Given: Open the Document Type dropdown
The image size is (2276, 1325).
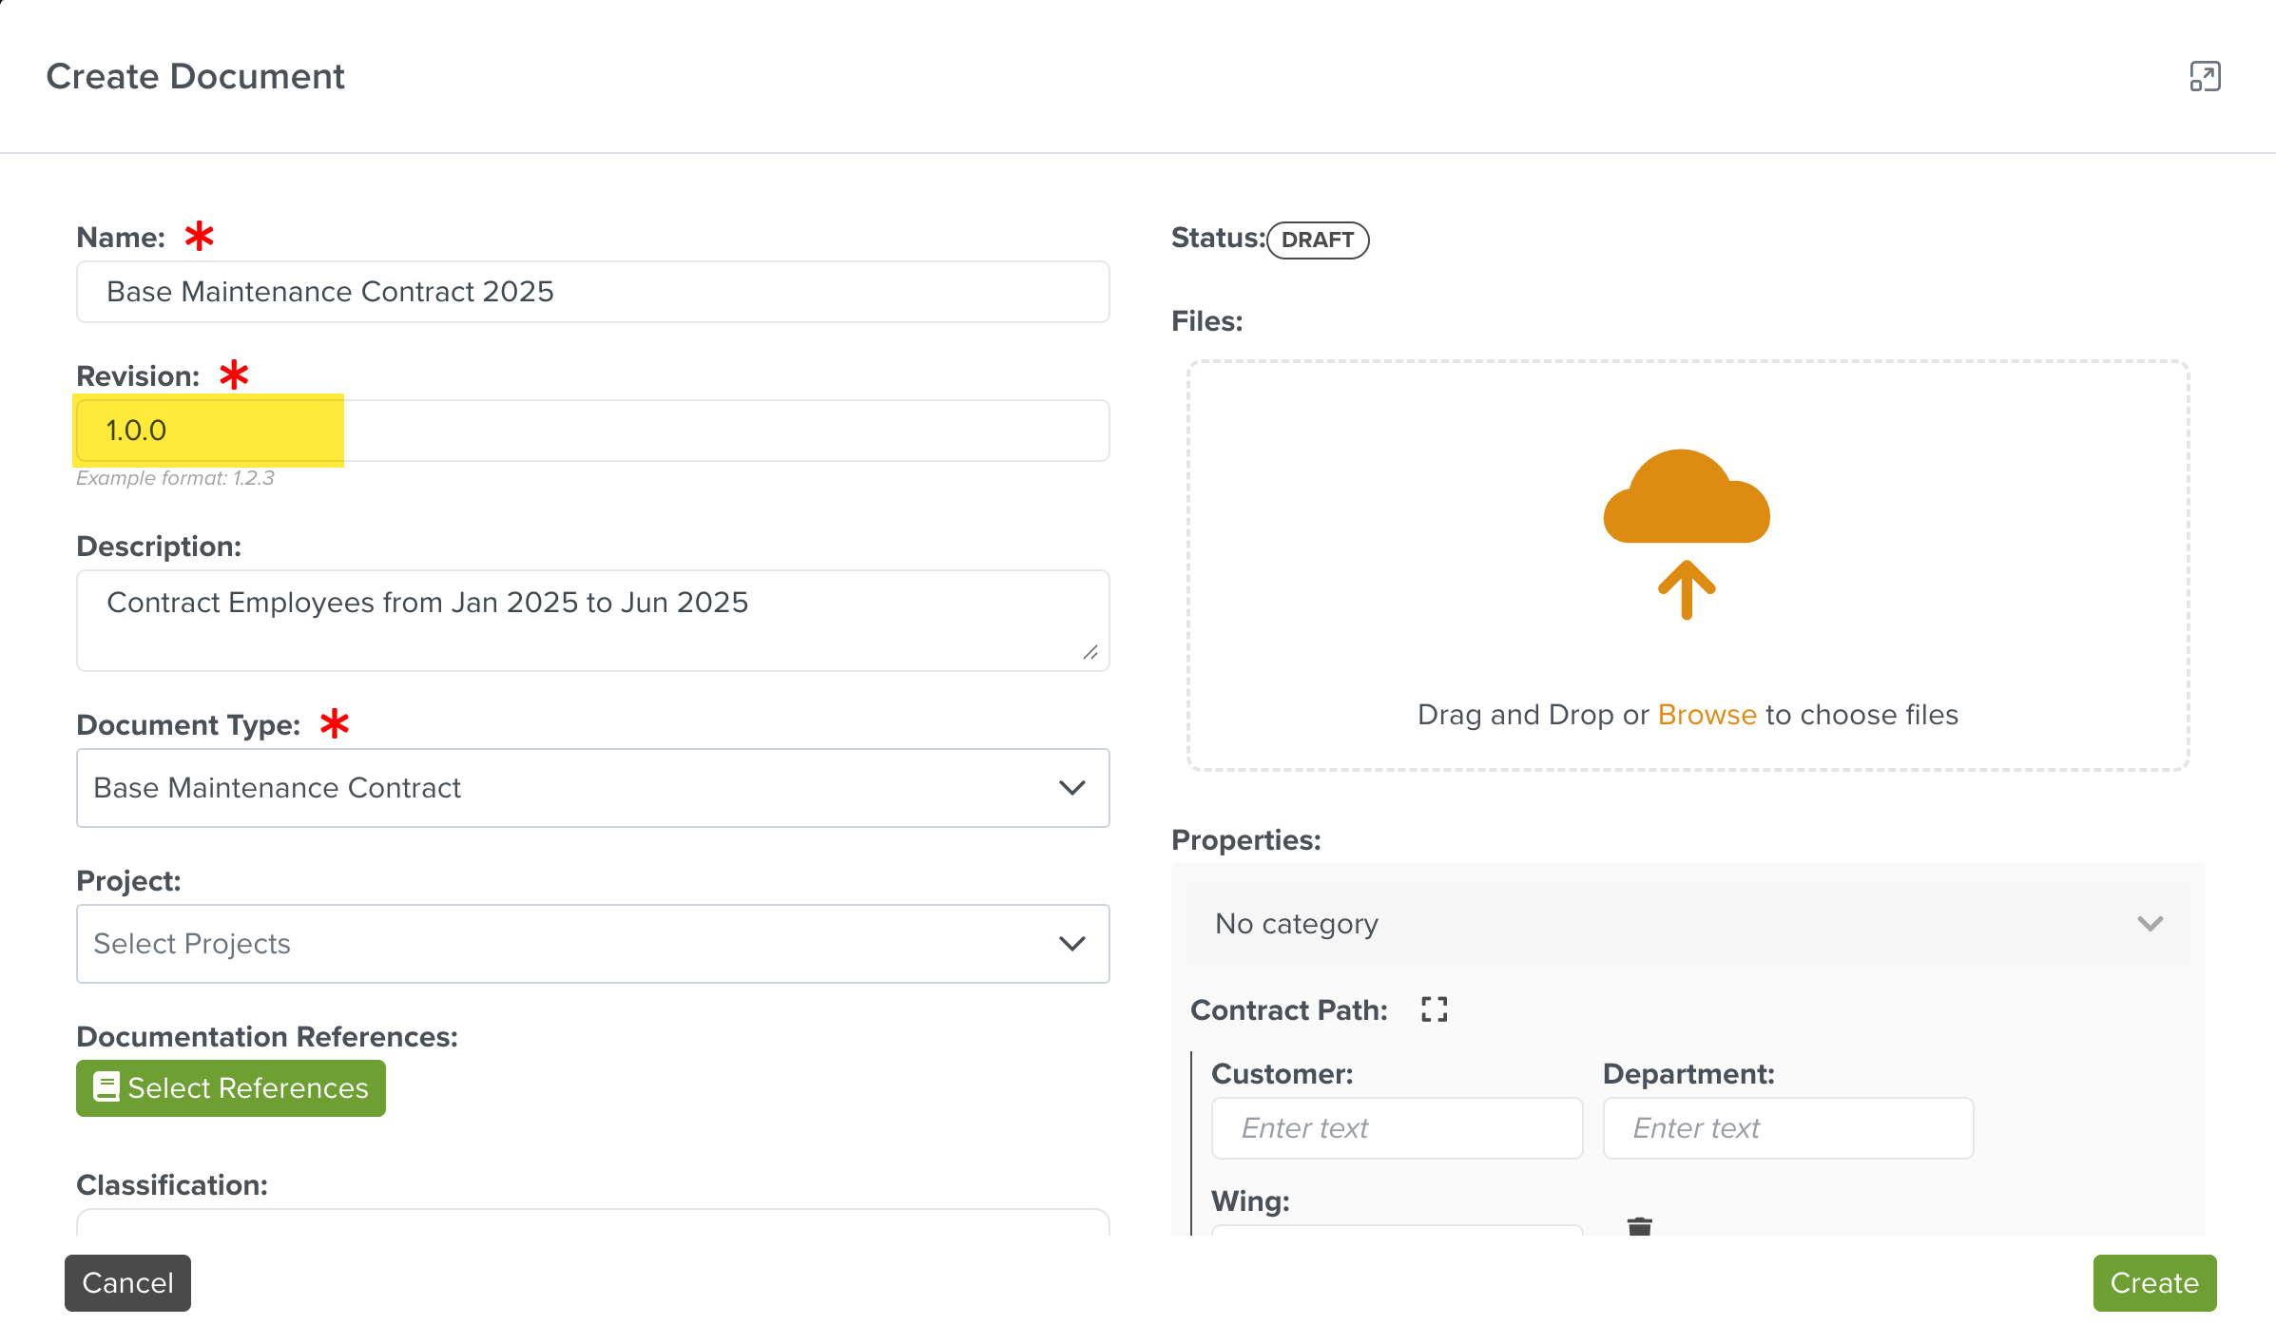Looking at the screenshot, I should click(592, 788).
